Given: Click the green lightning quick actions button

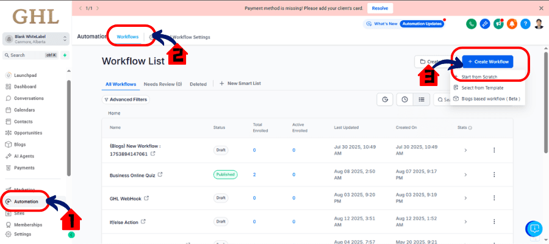Looking at the screenshot, I should pyautogui.click(x=65, y=55).
